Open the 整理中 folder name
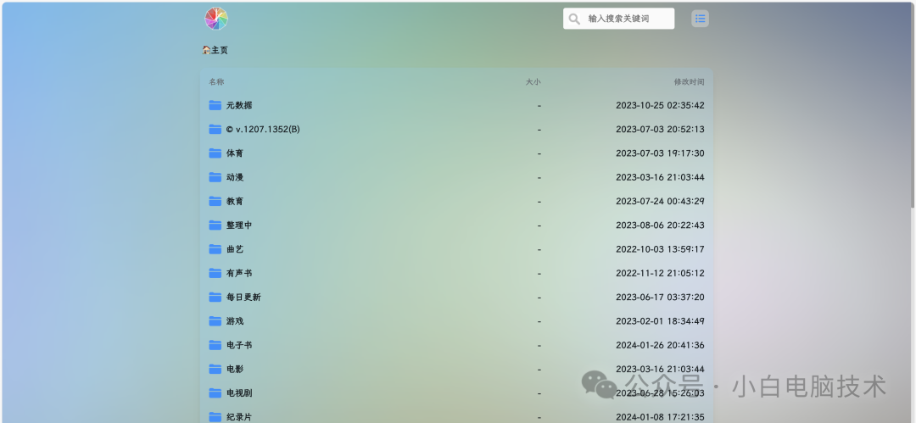The width and height of the screenshot is (916, 423). click(239, 225)
